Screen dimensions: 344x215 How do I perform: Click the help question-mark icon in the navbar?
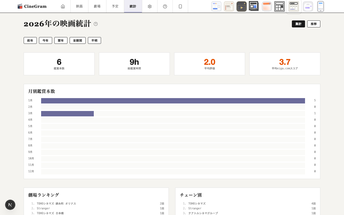(165, 6)
